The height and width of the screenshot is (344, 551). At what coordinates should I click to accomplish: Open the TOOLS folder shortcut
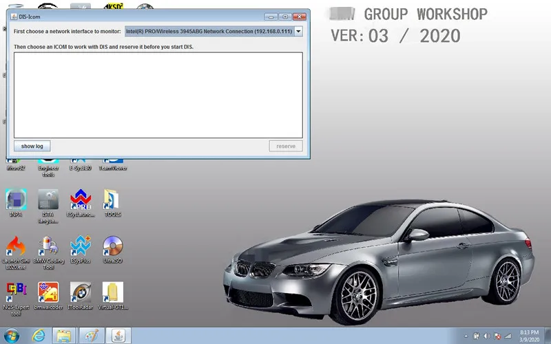click(112, 203)
